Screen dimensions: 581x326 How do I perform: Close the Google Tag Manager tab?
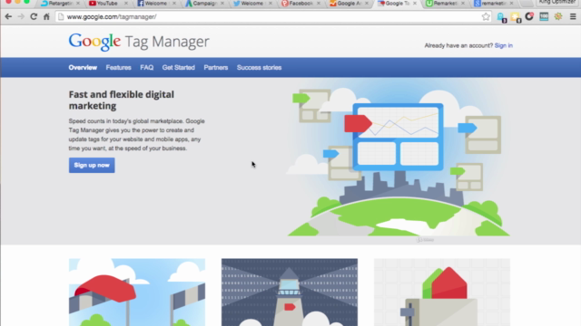[415, 4]
